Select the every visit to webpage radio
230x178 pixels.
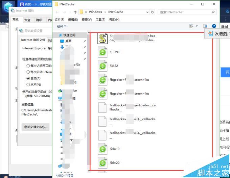[28, 66]
